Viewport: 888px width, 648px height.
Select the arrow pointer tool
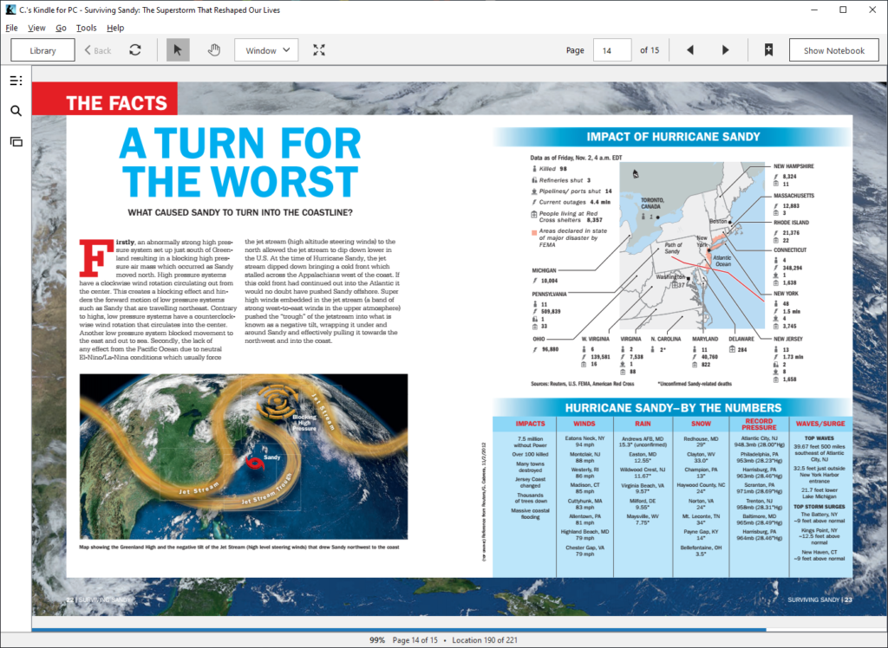(x=178, y=49)
